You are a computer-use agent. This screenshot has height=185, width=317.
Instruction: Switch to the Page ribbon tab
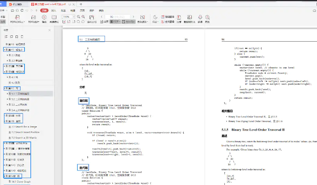82,10
